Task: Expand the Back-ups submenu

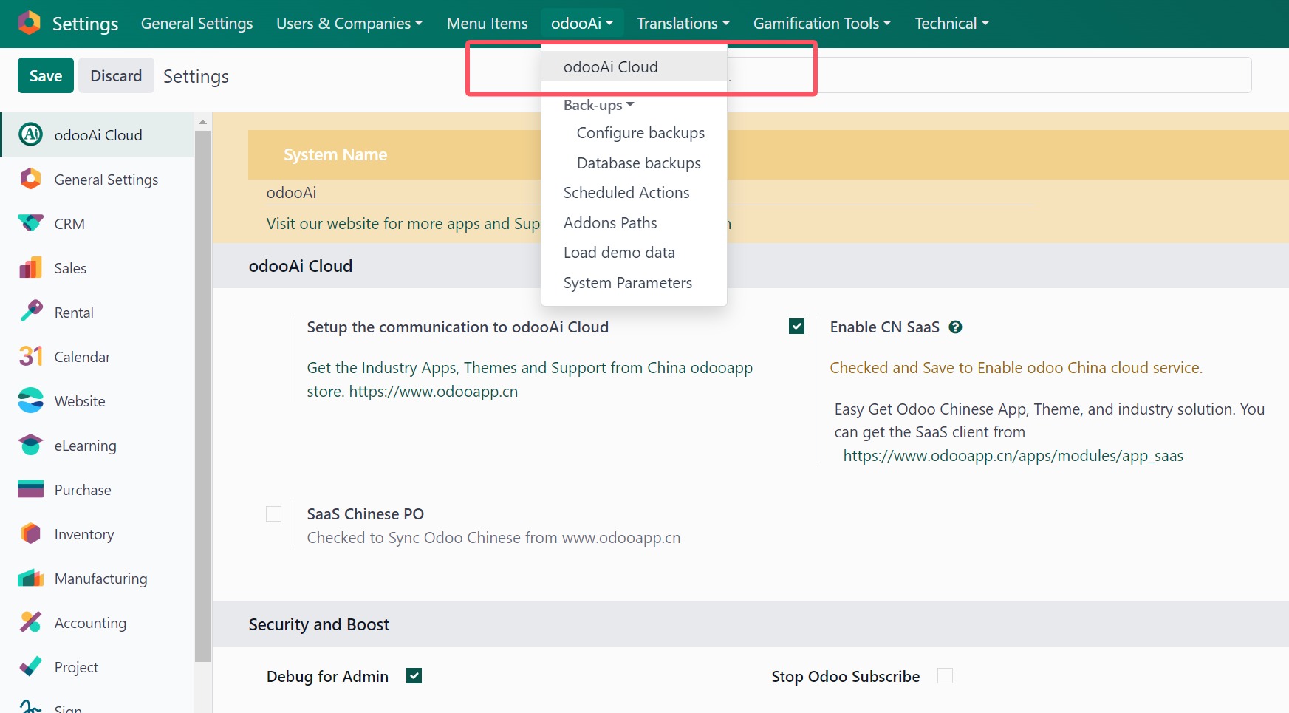Action: click(x=598, y=106)
